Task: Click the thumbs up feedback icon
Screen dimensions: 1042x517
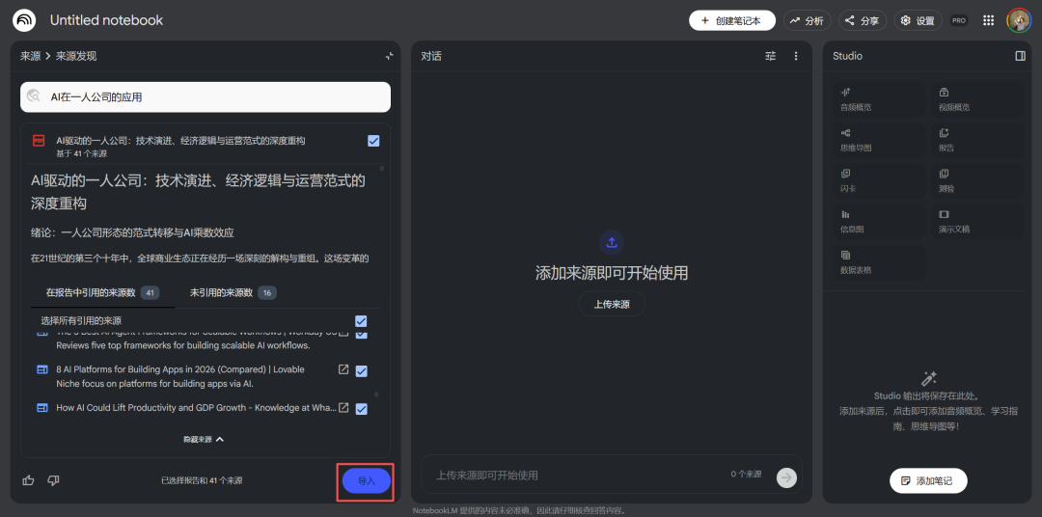Action: tap(28, 480)
